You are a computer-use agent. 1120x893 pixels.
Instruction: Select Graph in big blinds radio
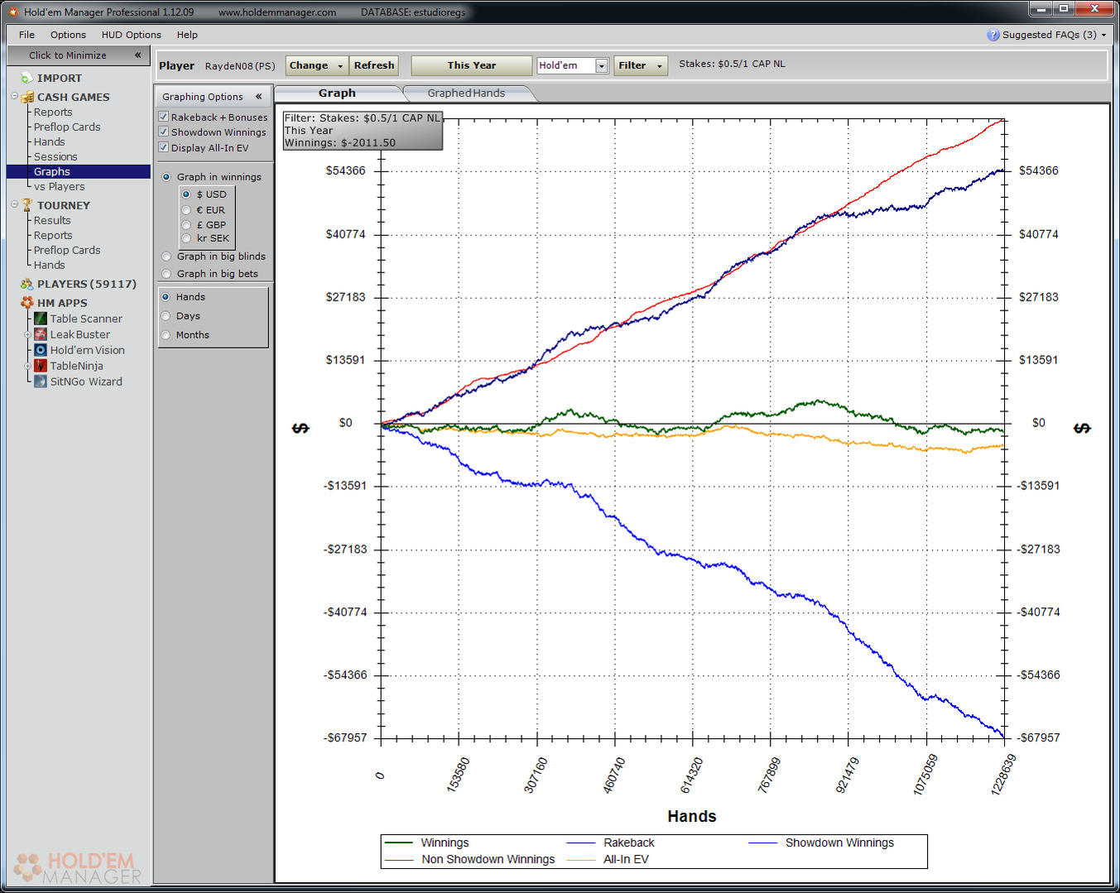(166, 257)
